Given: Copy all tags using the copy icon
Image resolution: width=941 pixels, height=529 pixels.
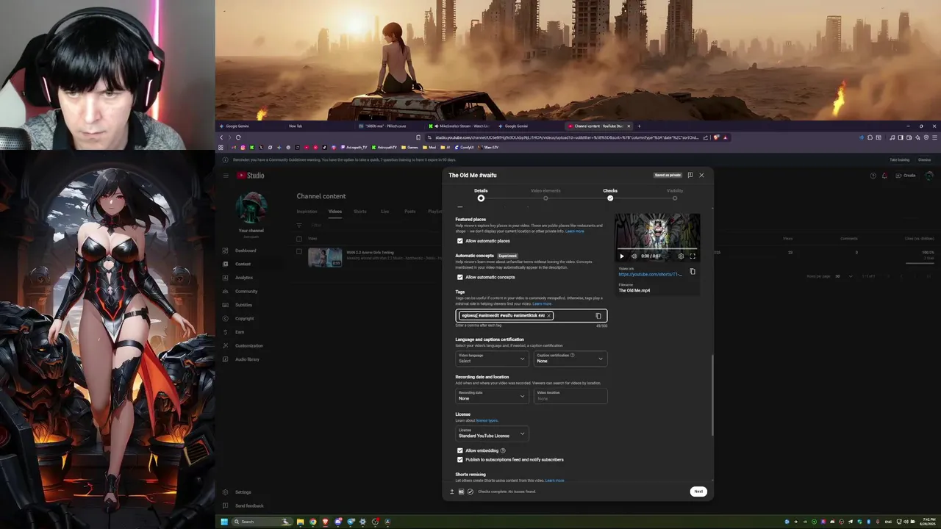Looking at the screenshot, I should [x=598, y=316].
